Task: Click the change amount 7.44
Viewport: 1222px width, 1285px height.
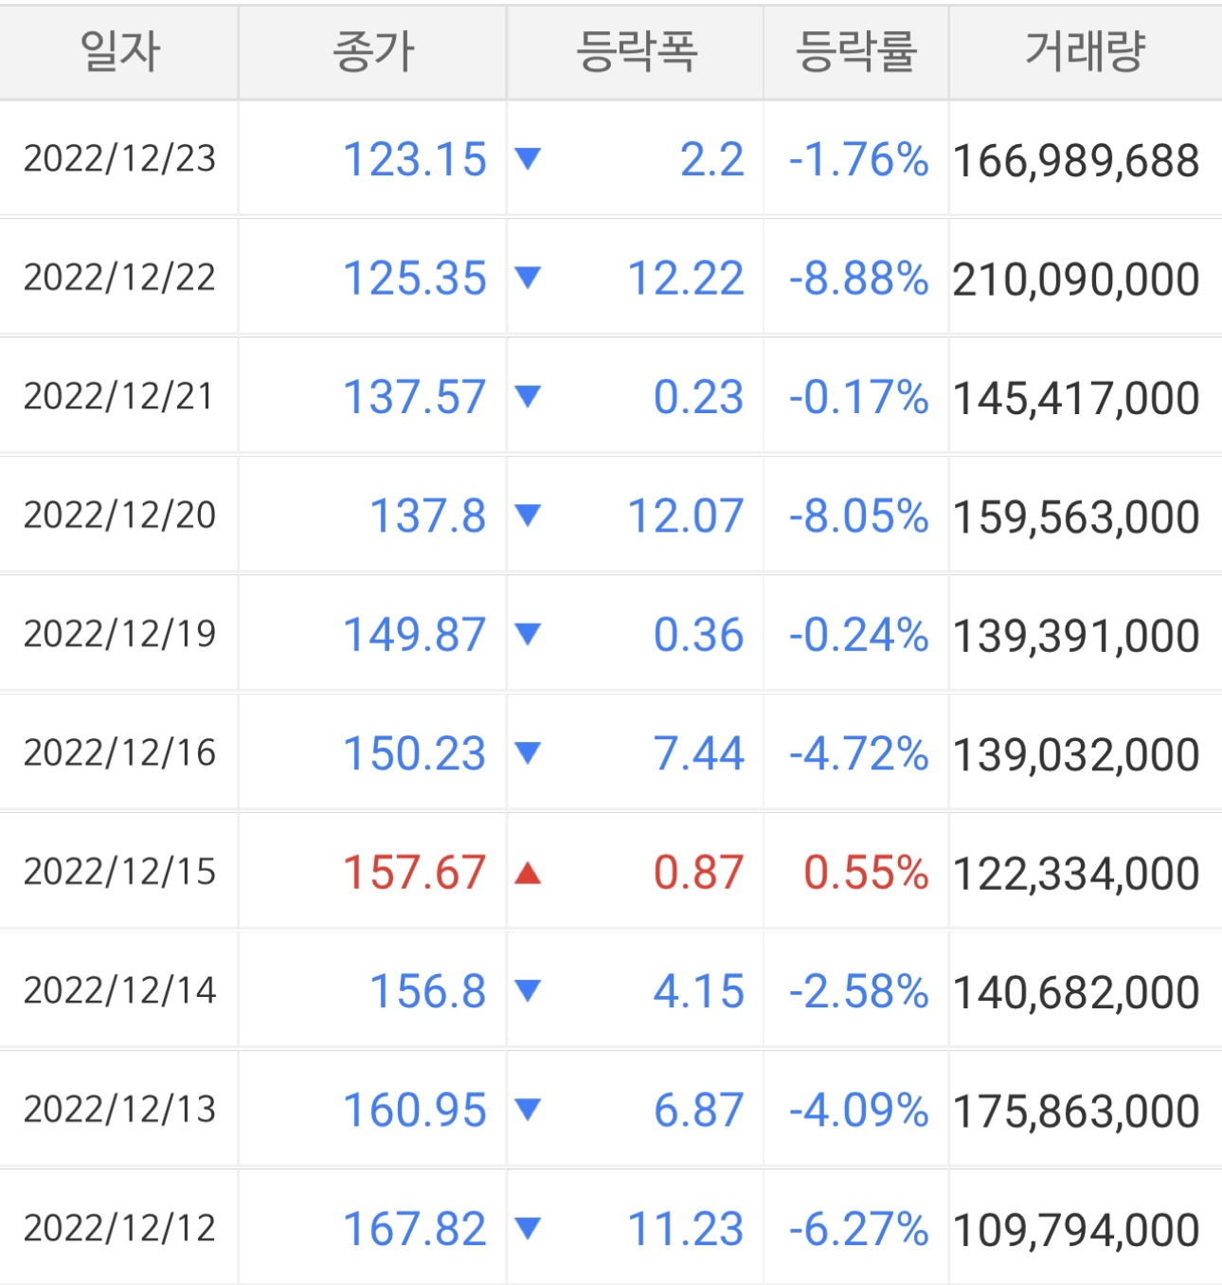Action: (699, 754)
